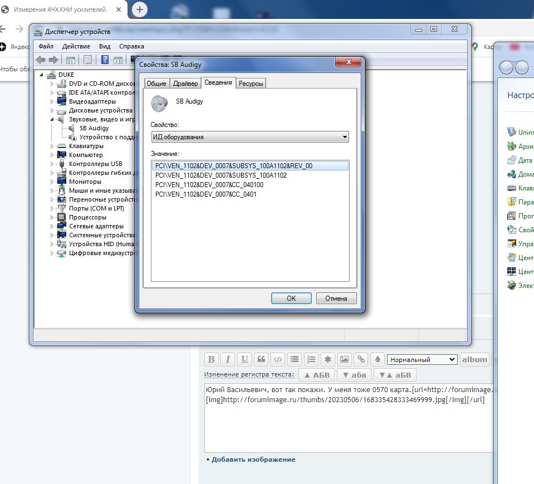Image resolution: width=534 pixels, height=484 pixels.
Task: Open the Свойство property dropdown
Action: 250,137
